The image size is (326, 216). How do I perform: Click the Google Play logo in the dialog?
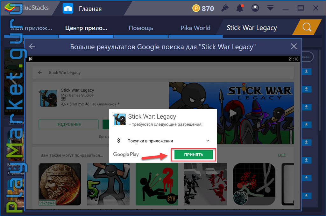click(126, 154)
